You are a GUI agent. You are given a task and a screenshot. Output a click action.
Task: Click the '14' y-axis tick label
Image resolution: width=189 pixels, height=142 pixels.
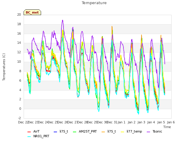tap(19, 43)
